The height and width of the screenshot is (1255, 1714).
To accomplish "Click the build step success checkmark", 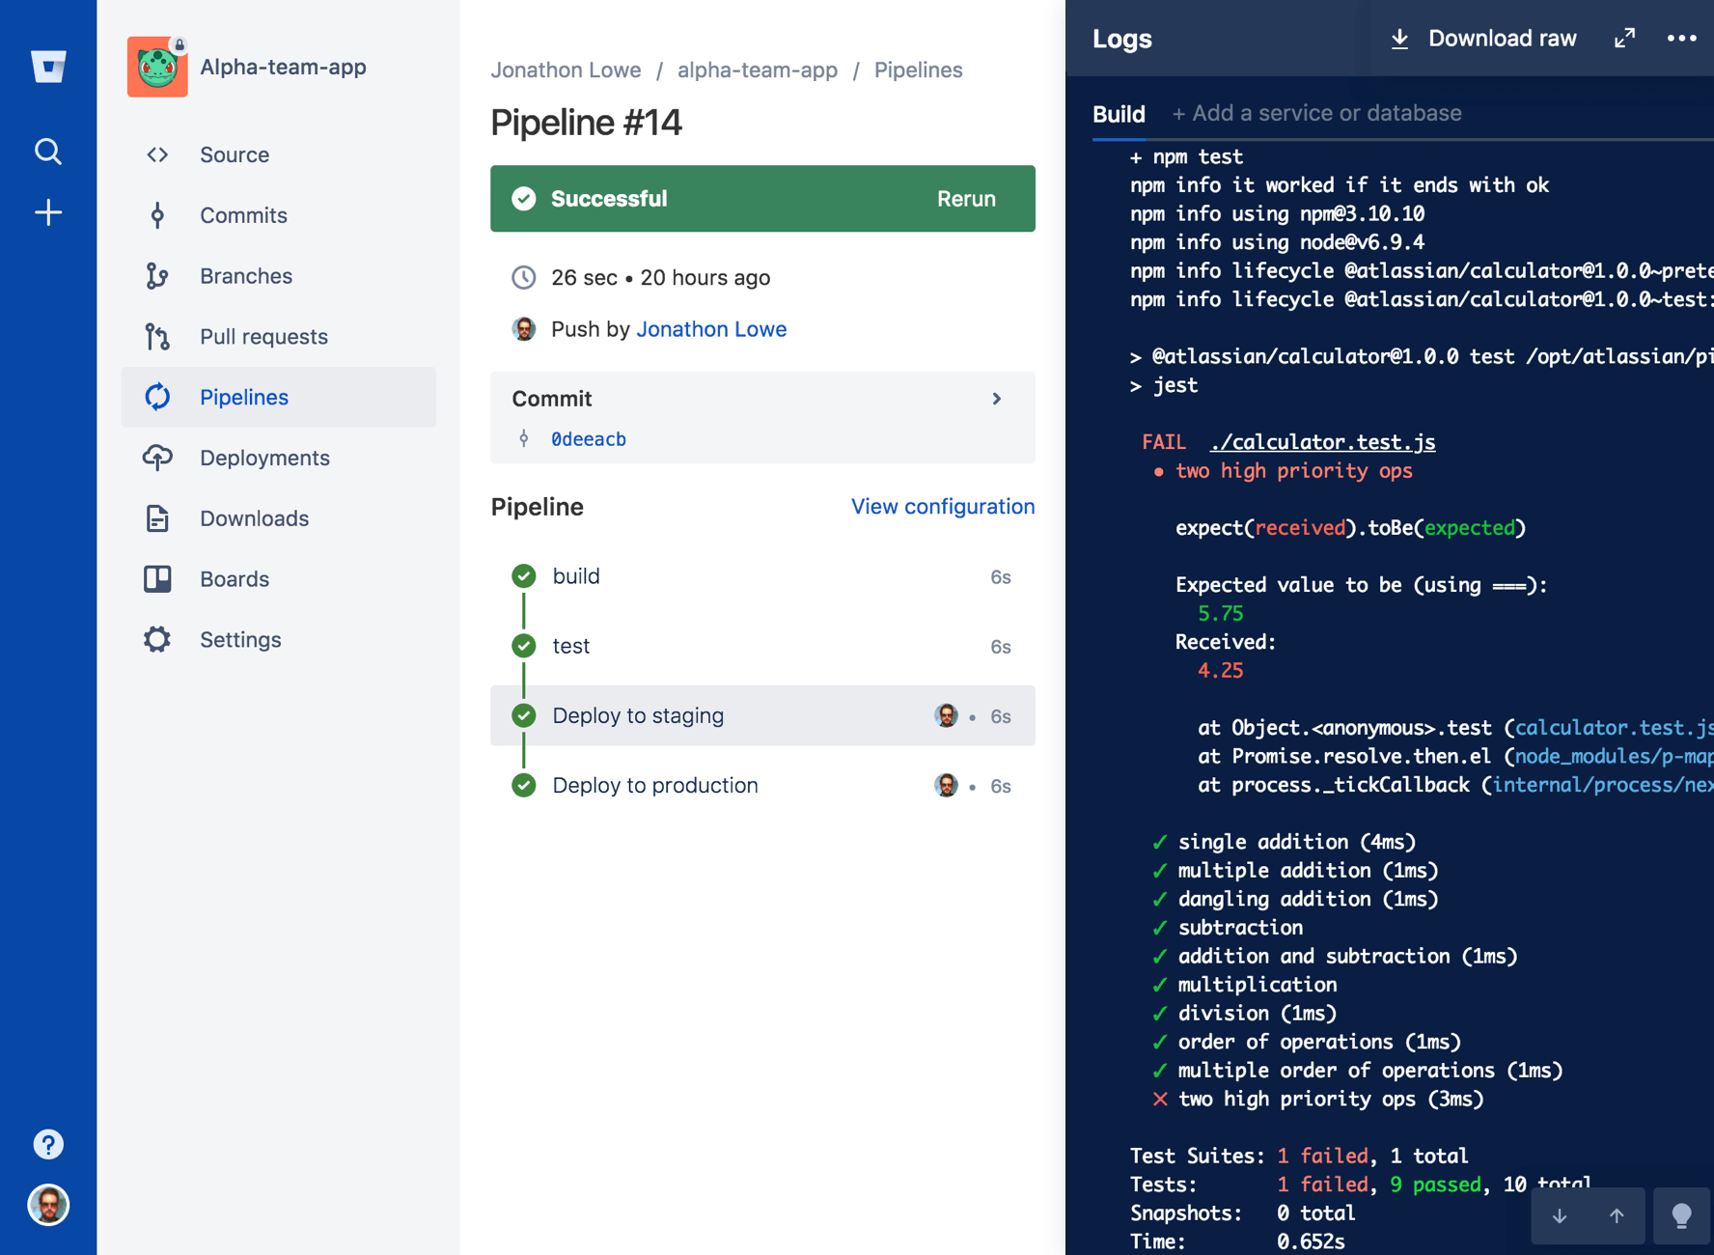I will (524, 576).
